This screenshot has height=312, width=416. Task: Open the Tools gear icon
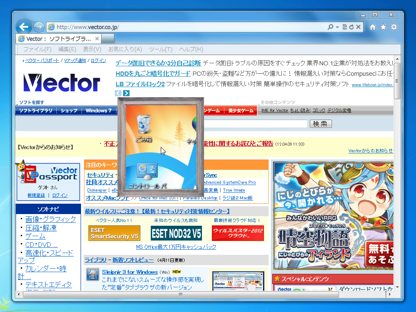tap(394, 27)
